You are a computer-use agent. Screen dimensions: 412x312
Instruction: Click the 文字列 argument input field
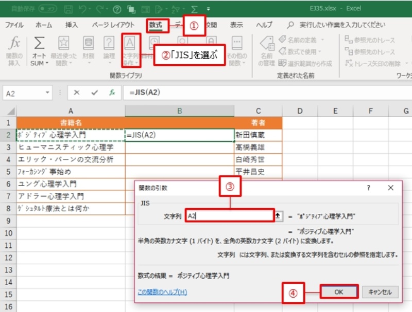point(230,216)
